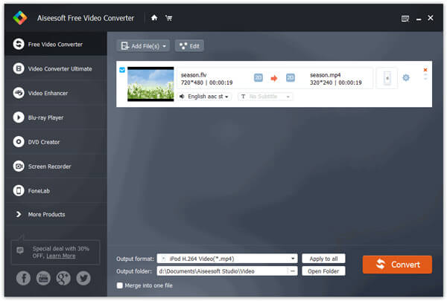Open the Twitter social icon
447x301 pixels.
[x=83, y=278]
